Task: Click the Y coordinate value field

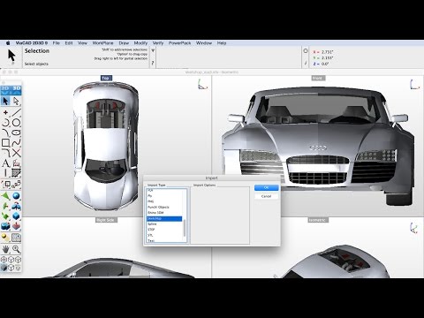Action: (328, 57)
